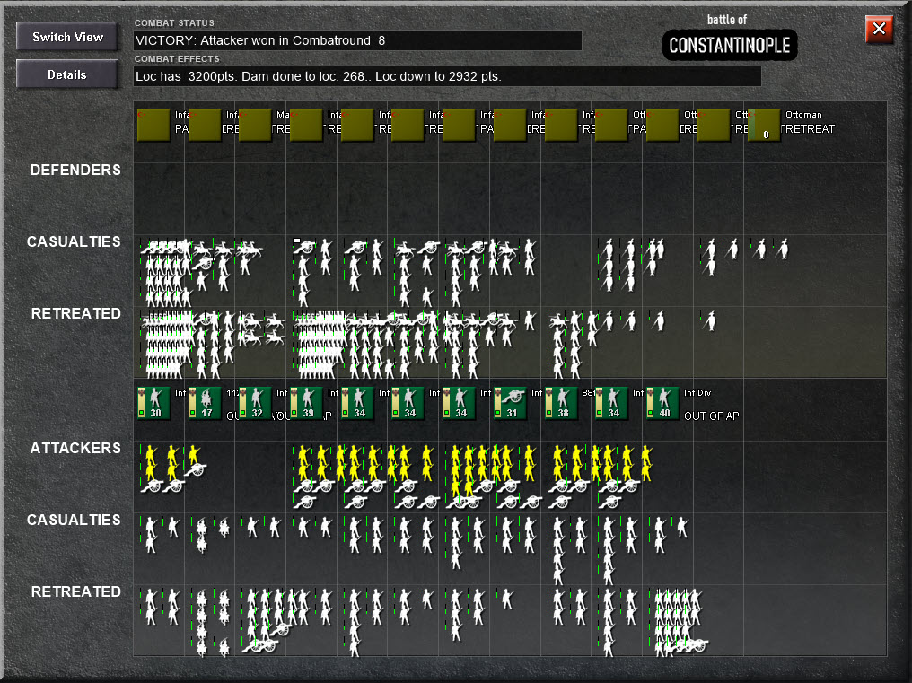Click the 'OUT OF AP' status text
The height and width of the screenshot is (683, 912).
click(x=711, y=416)
